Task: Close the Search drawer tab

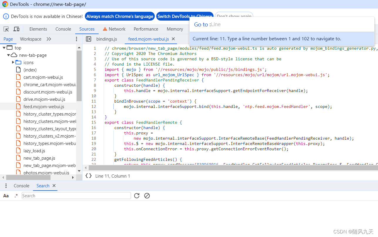Action: 54,186
